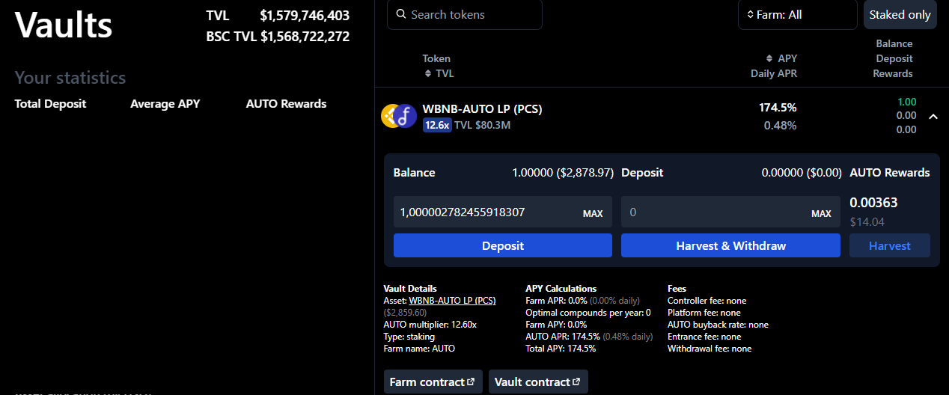Click the WBNB-AUTO LP (PCS) vault row title
The image size is (949, 395).
(x=482, y=108)
